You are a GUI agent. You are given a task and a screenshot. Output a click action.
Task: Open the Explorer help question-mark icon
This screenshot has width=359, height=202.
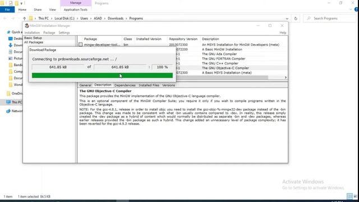(x=356, y=10)
